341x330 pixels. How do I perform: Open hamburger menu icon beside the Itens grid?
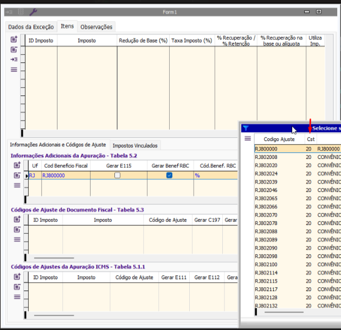(14, 69)
